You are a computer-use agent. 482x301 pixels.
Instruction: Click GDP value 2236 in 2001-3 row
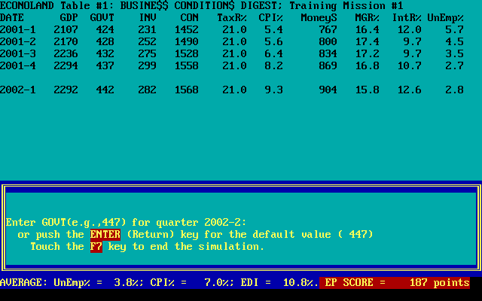[66, 53]
